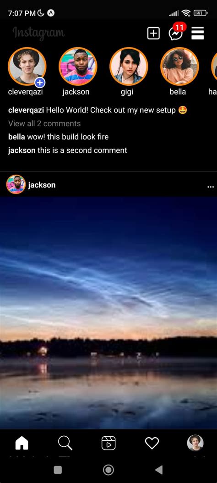View bella's story circle
The image size is (217, 483).
tap(179, 67)
